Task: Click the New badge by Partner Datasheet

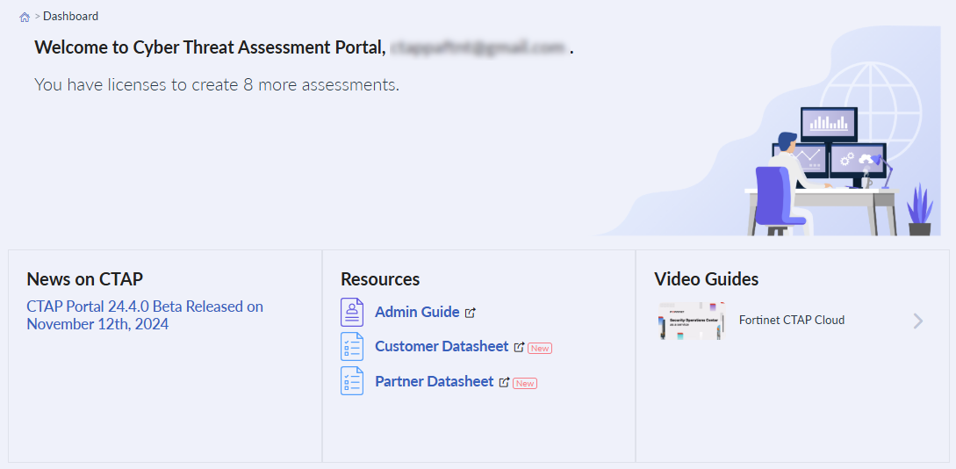Action: pos(525,384)
